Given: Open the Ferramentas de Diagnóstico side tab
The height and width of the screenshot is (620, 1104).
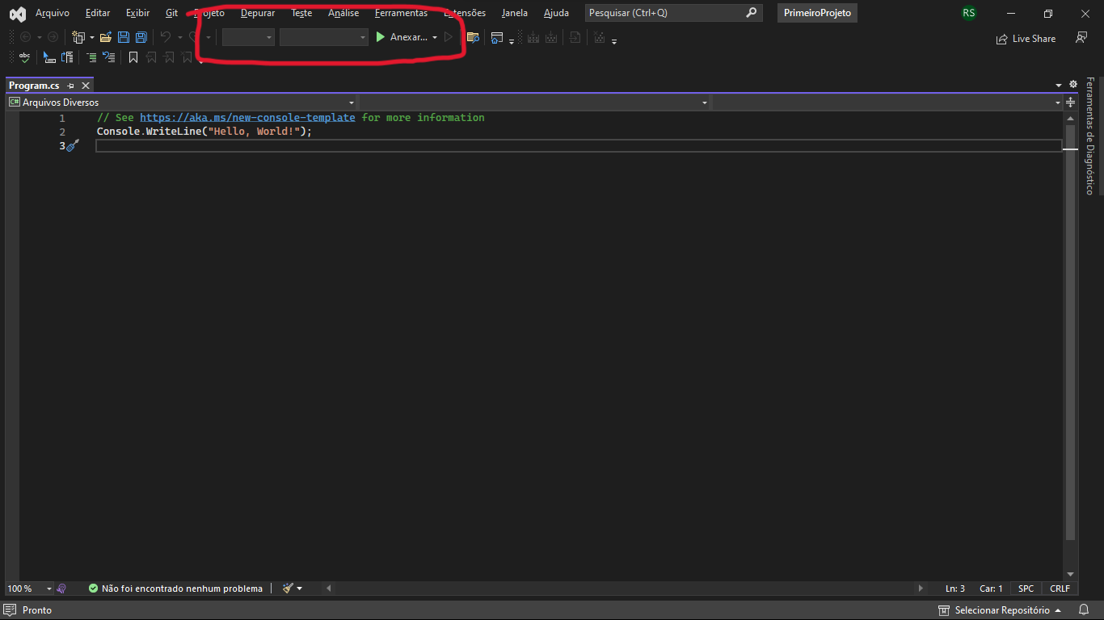Looking at the screenshot, I should pos(1089,136).
